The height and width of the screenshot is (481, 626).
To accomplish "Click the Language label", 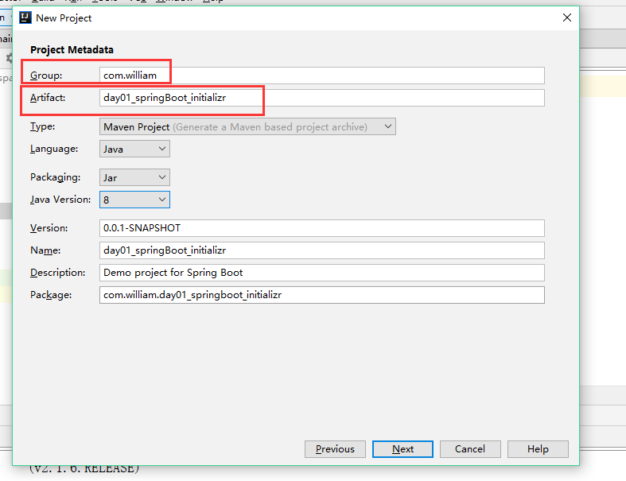I will coord(54,149).
